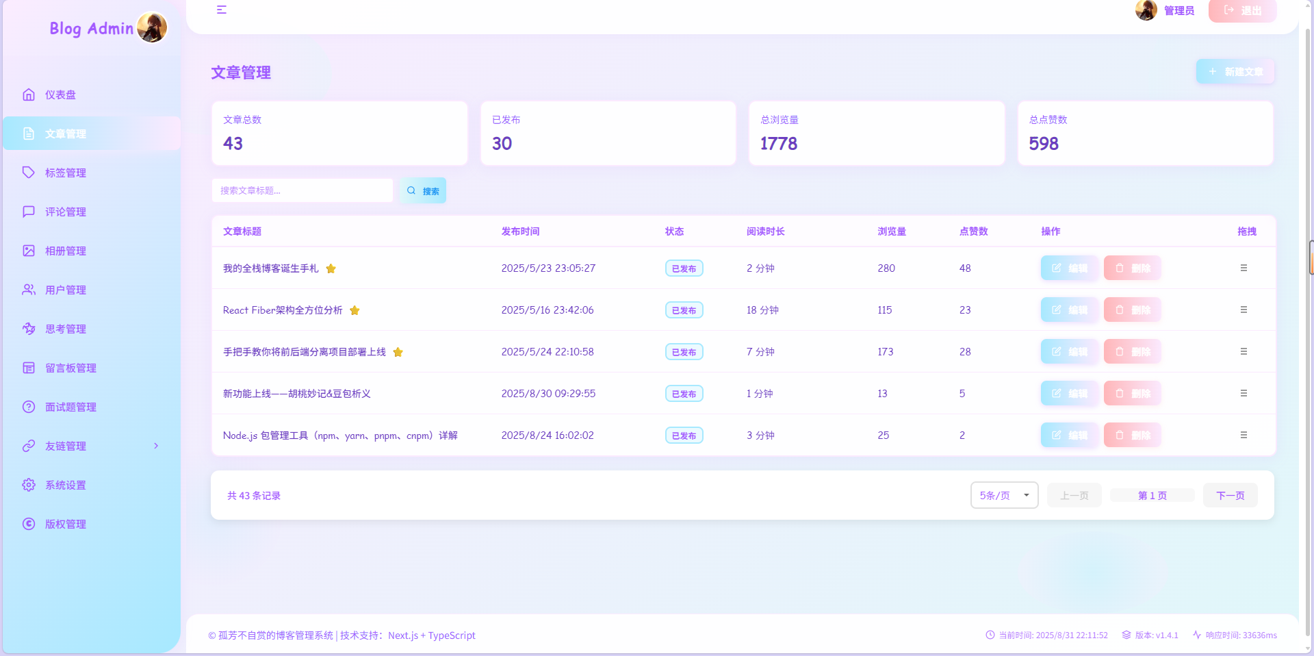Click the star icon beside 我的全栈博客诞生手札

(331, 268)
